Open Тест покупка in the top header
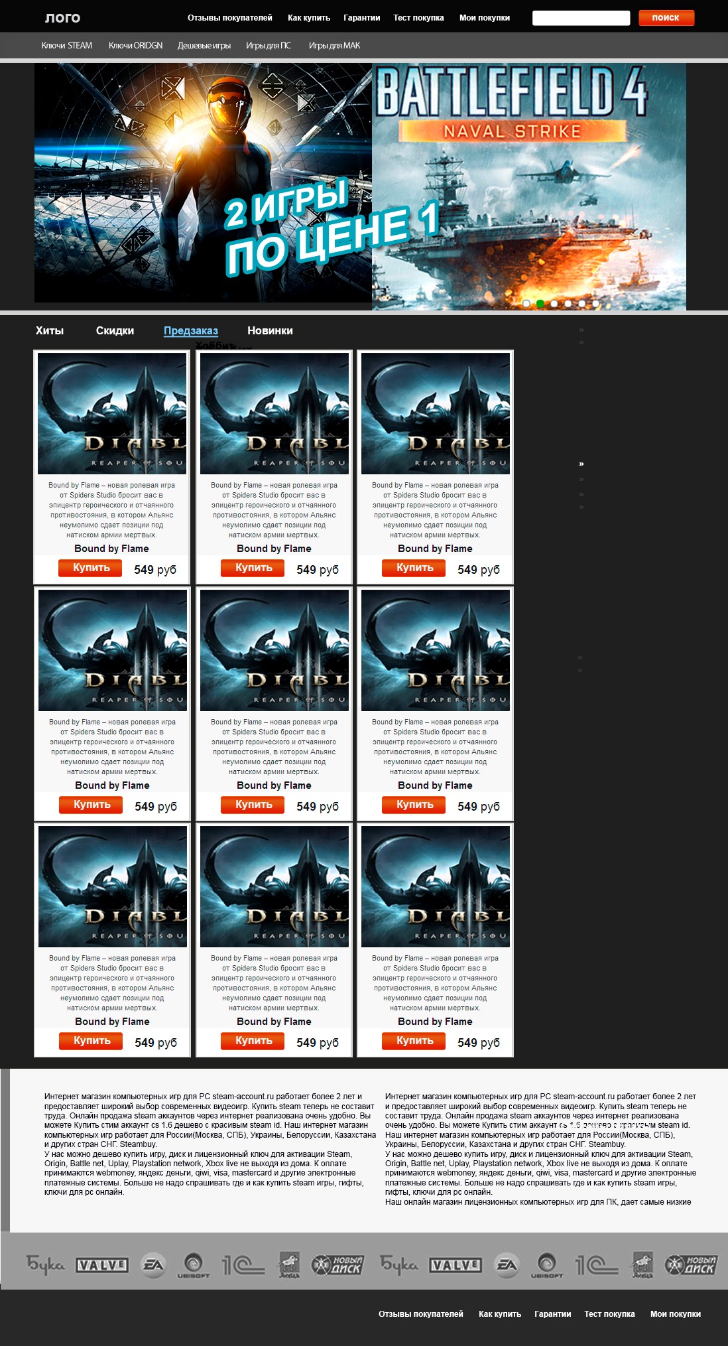 pyautogui.click(x=418, y=18)
